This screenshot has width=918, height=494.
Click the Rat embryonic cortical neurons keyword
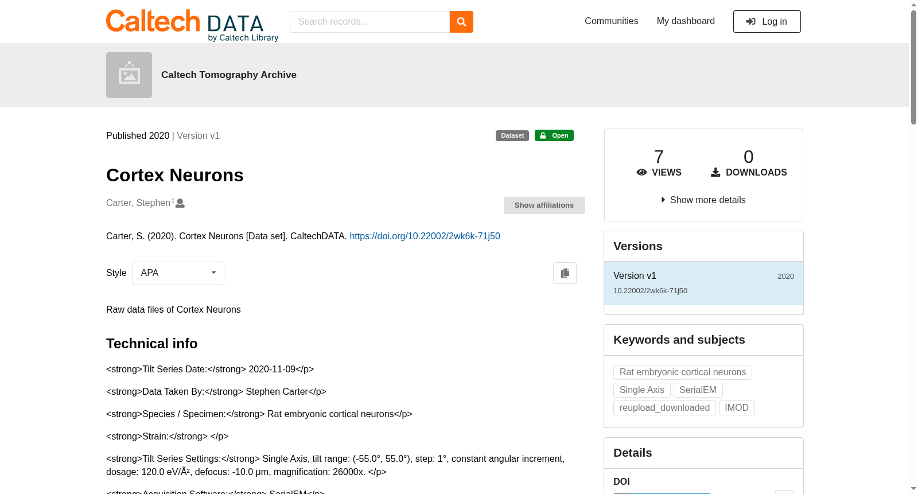pos(683,372)
